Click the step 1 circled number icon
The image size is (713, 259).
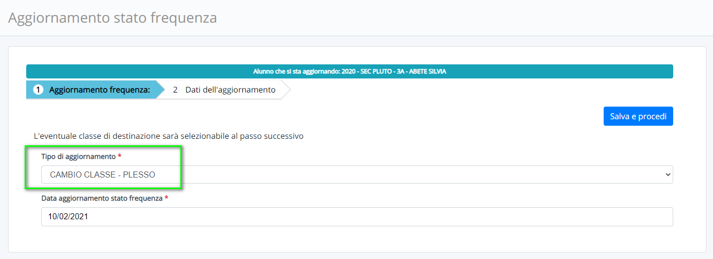[38, 90]
